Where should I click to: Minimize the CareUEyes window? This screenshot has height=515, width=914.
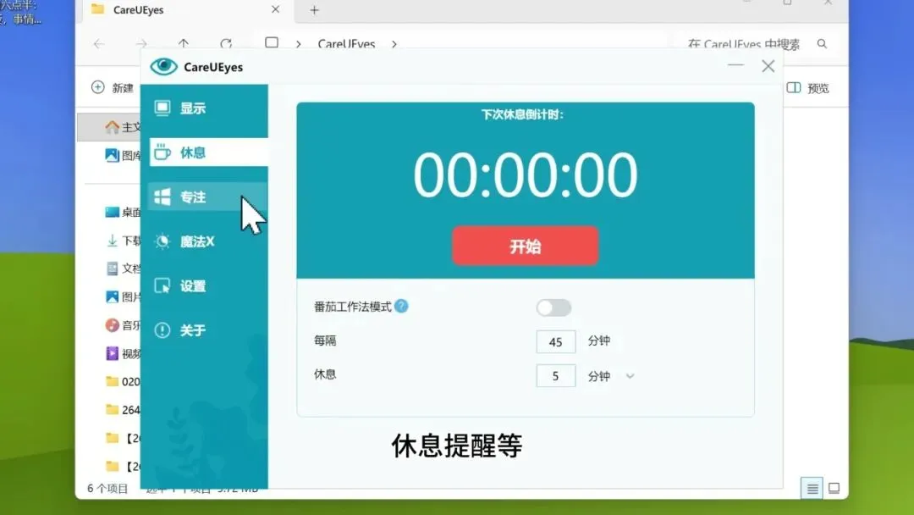coord(735,65)
